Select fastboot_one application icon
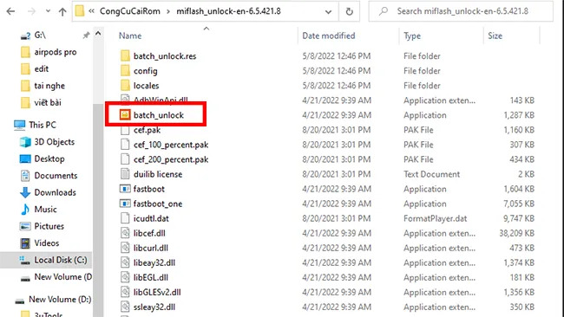Viewport: 564px width, 317px height. tap(125, 204)
